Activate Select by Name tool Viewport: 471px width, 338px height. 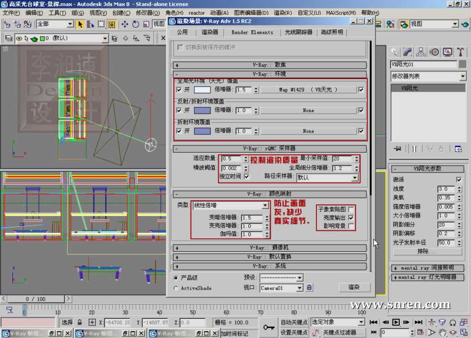point(90,24)
